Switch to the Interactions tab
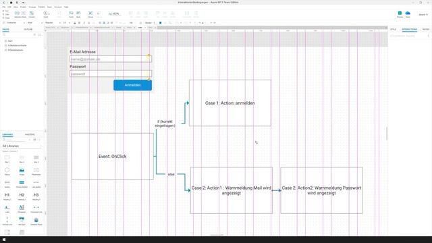 410,29
